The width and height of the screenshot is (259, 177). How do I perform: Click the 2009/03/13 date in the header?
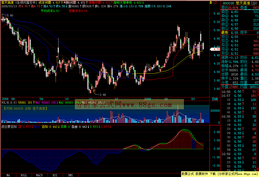(x=9, y=6)
